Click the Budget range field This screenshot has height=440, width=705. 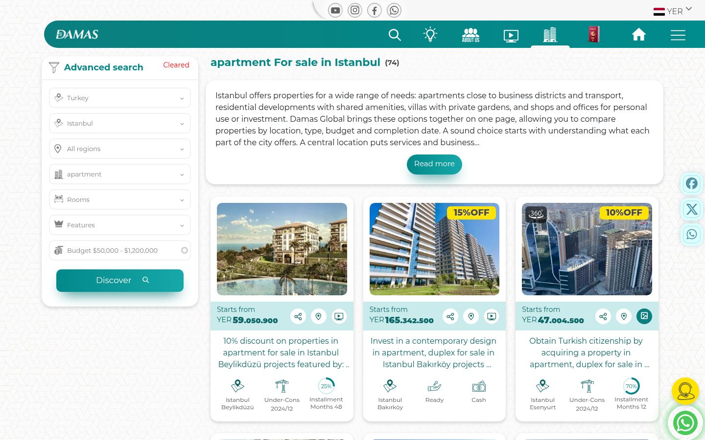(x=120, y=250)
